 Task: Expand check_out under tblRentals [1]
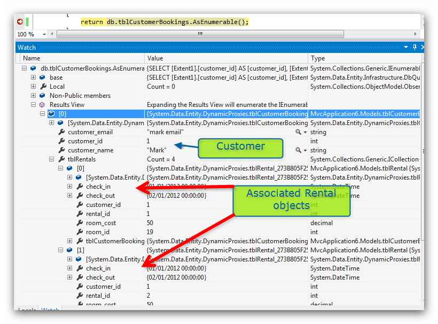pyautogui.click(x=69, y=277)
